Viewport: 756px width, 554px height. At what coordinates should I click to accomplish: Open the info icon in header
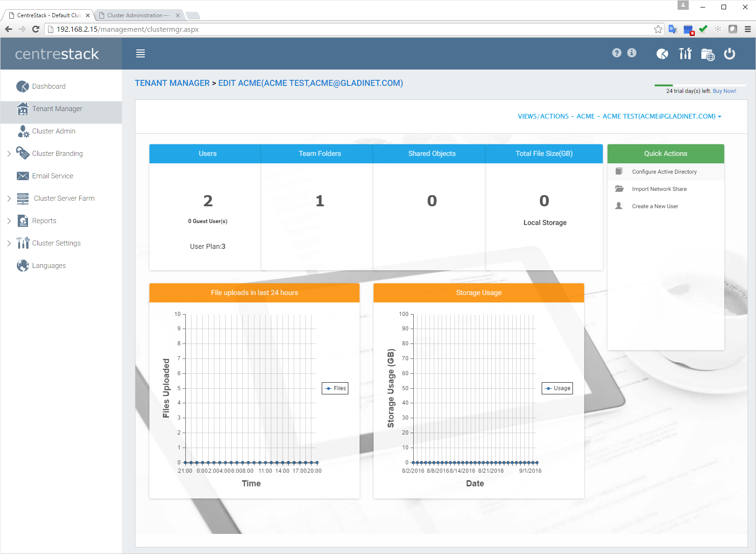tap(632, 53)
